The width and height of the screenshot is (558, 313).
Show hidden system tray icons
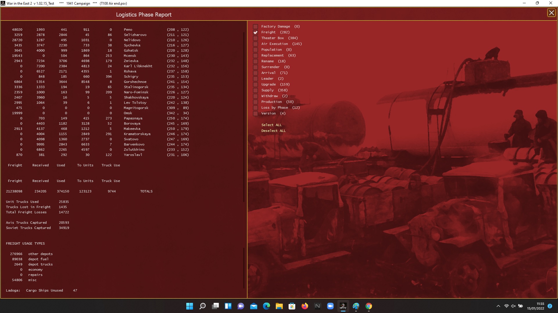tap(498, 306)
